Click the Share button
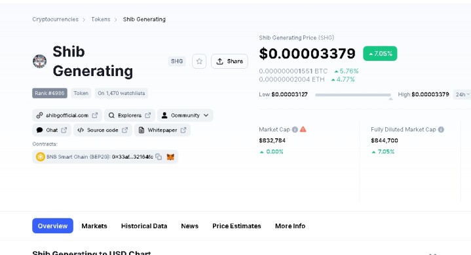 (229, 62)
